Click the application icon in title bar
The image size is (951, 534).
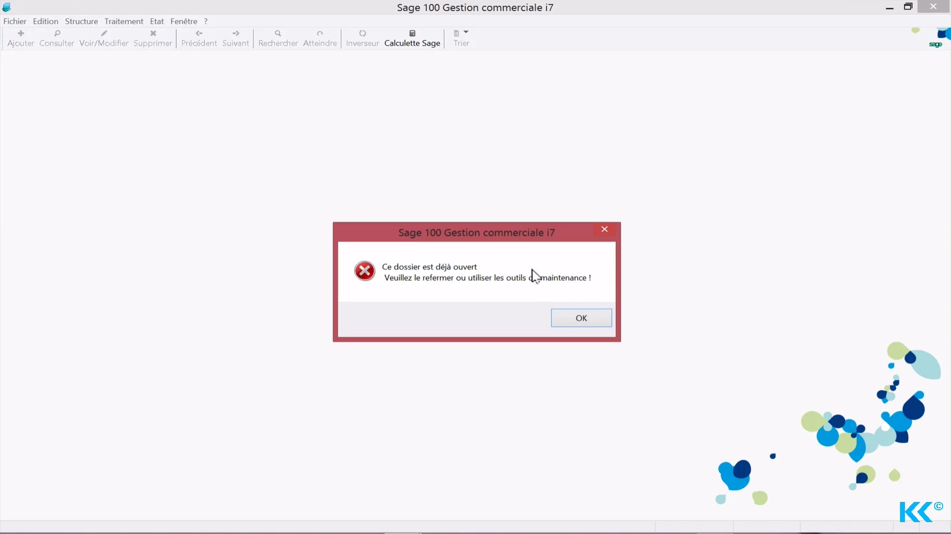(x=6, y=7)
